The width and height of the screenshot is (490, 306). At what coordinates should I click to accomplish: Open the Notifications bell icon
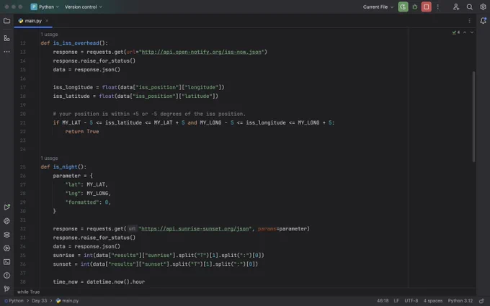(483, 21)
